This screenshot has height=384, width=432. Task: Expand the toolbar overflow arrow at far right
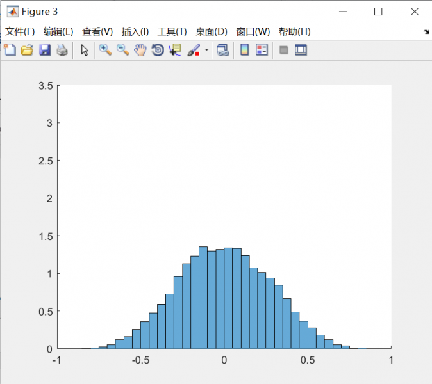[426, 31]
